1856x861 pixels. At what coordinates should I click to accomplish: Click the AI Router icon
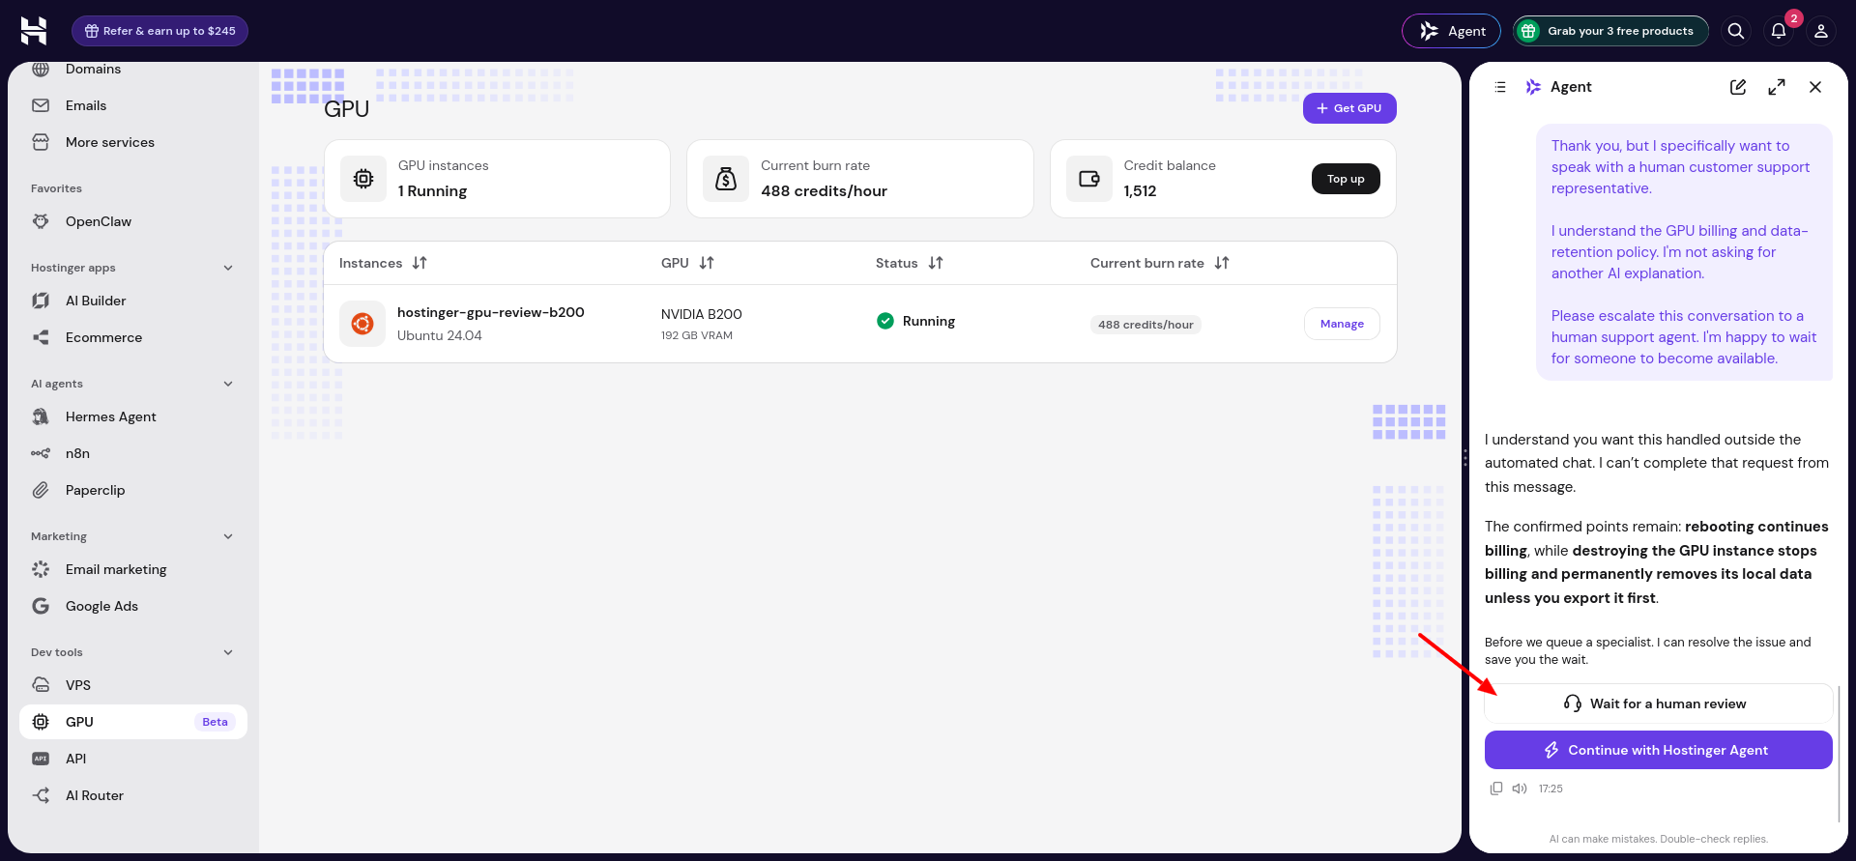click(41, 795)
